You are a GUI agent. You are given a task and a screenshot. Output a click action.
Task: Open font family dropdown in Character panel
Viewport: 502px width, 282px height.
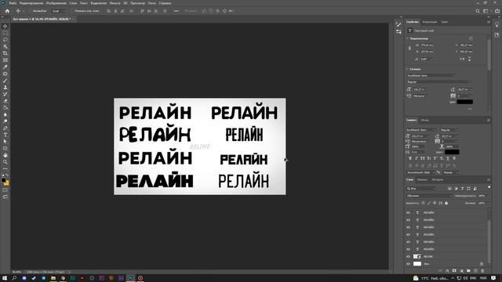pyautogui.click(x=421, y=130)
